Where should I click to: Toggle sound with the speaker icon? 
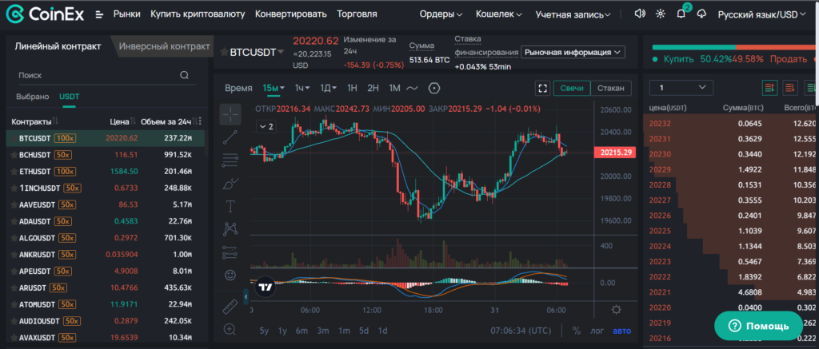(x=640, y=14)
